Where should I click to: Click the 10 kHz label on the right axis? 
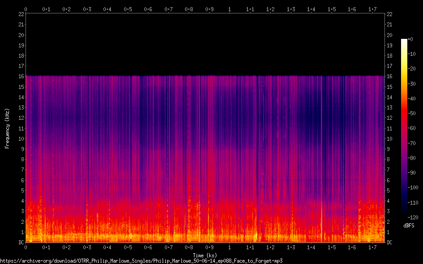pos(389,139)
